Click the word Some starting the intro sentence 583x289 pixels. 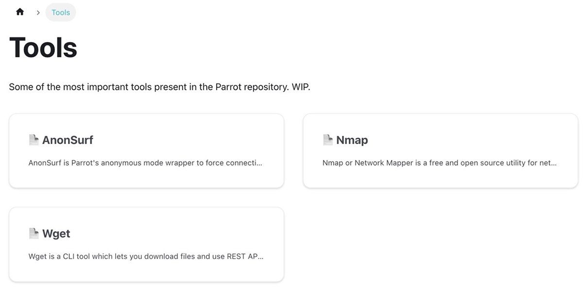click(19, 87)
